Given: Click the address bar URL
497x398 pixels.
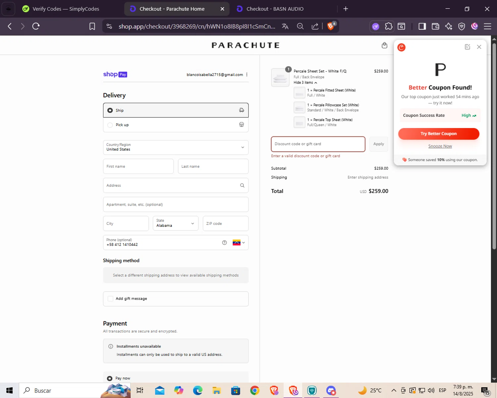Looking at the screenshot, I should 197,26.
